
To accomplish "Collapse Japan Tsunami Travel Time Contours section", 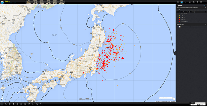I will pos(205,8).
